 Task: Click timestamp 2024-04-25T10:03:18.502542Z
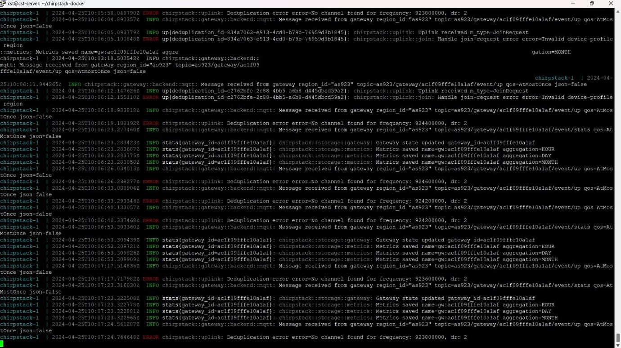click(x=95, y=58)
